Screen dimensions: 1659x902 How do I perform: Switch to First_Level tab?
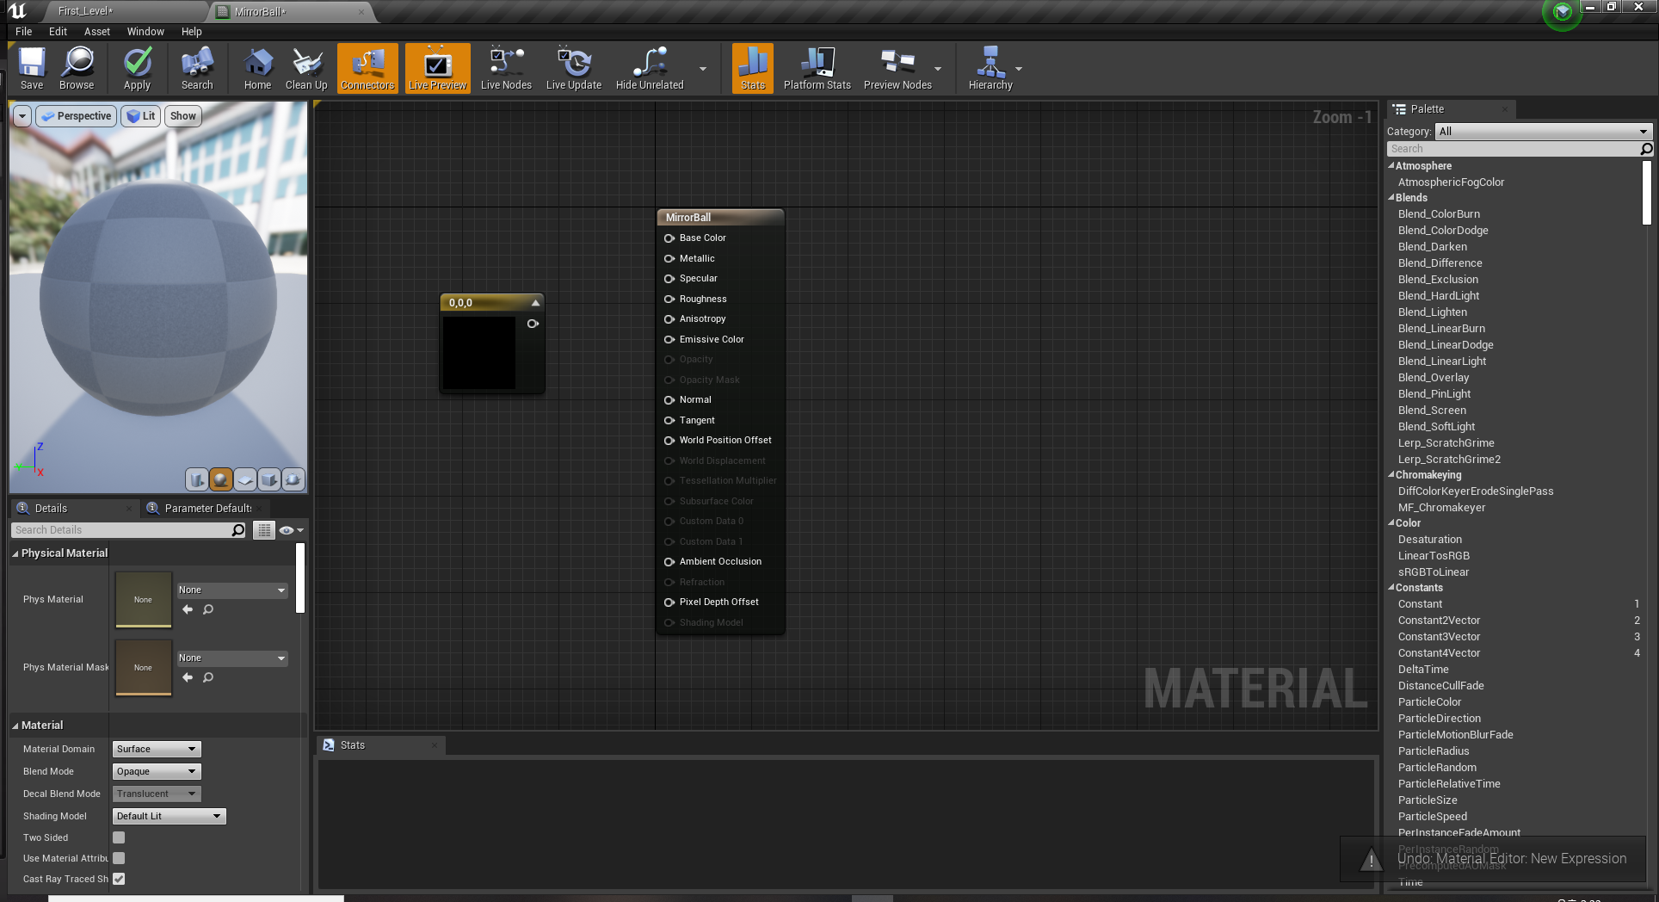pos(86,11)
